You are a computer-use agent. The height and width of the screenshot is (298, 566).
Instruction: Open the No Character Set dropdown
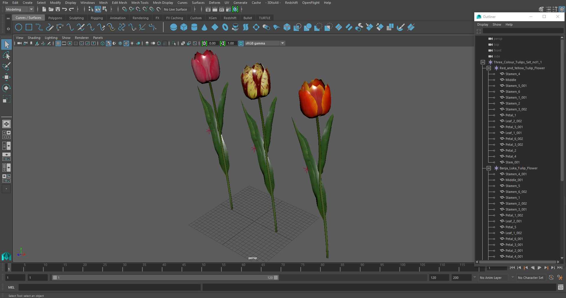click(x=531, y=278)
